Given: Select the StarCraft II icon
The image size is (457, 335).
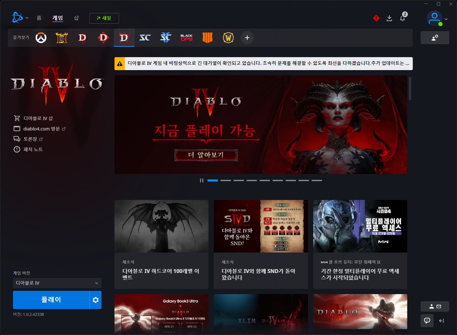Looking at the screenshot, I should click(x=166, y=38).
